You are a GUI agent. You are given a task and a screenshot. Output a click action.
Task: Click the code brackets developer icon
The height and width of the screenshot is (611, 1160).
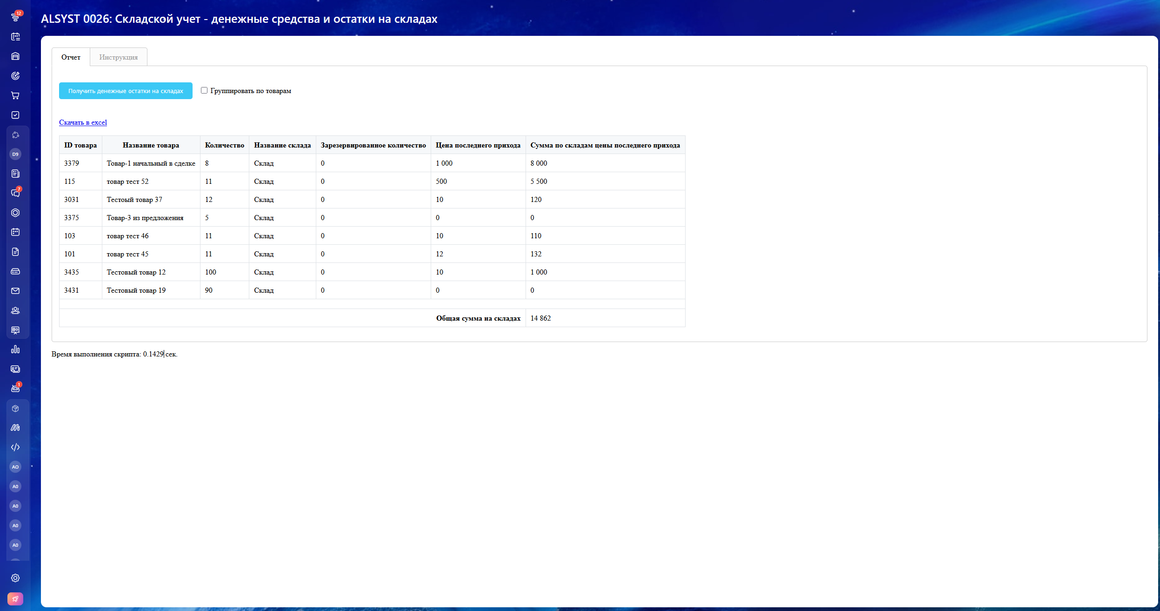coord(15,447)
